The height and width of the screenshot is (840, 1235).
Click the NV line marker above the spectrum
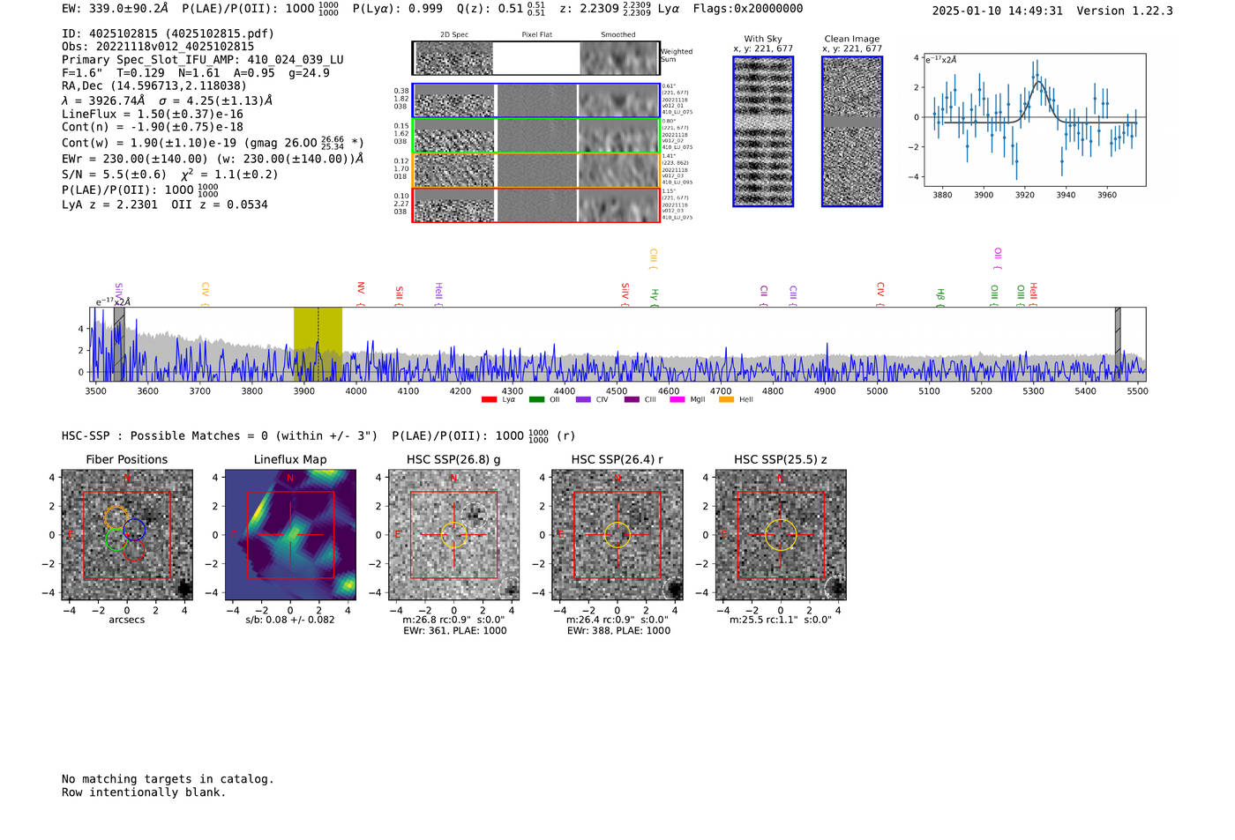(x=361, y=294)
